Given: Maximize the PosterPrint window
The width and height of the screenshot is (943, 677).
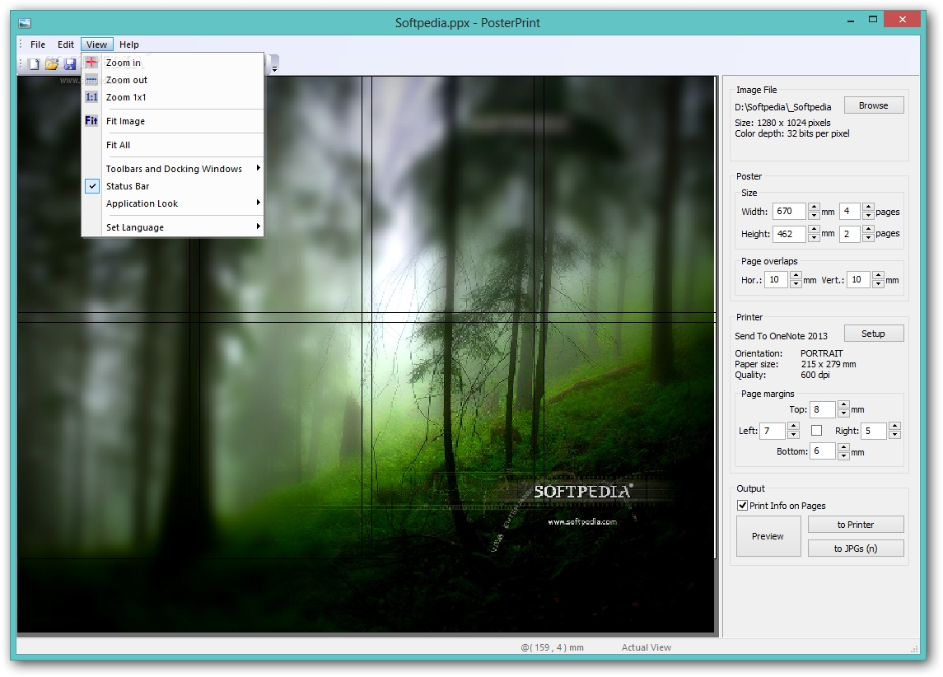Looking at the screenshot, I should click(873, 19).
